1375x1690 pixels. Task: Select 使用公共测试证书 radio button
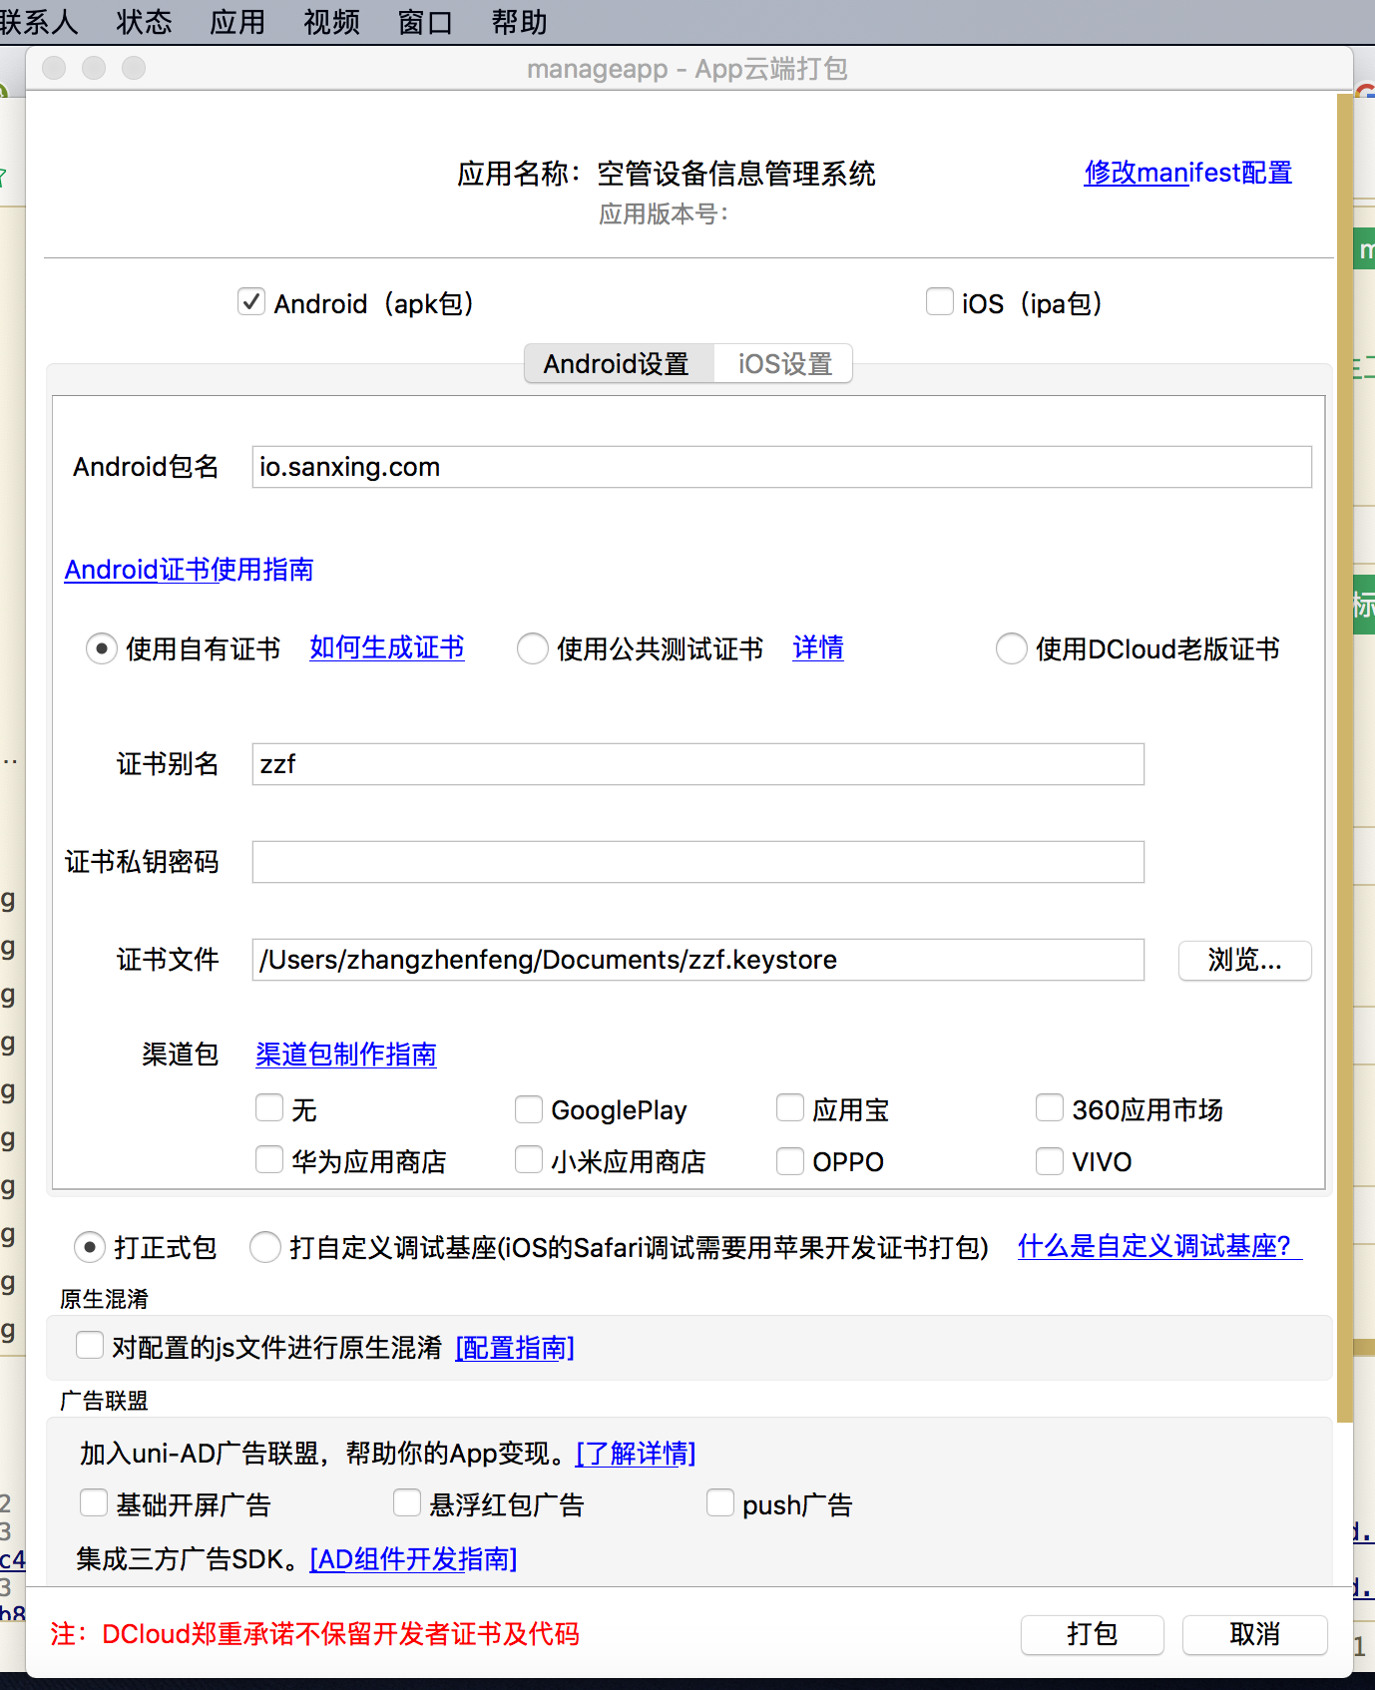(533, 648)
